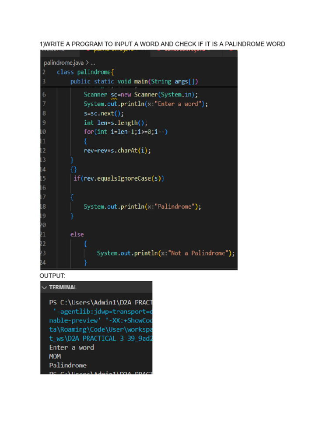Viewport: 336px width, 448px height.
Task: Click the TERMINAL panel header label
Action: coord(63,287)
